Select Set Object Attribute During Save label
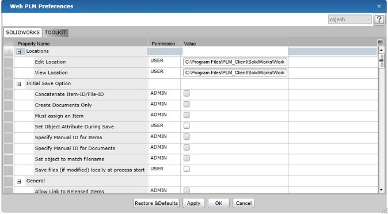The image size is (388, 214). (74, 127)
